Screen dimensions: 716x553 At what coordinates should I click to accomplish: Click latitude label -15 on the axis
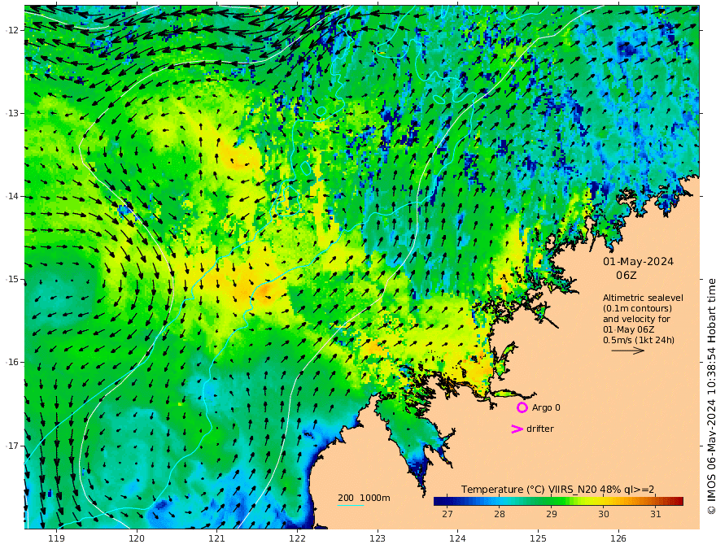[x=12, y=279]
